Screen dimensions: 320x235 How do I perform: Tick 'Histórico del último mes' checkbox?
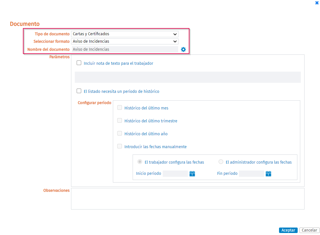pyautogui.click(x=119, y=107)
